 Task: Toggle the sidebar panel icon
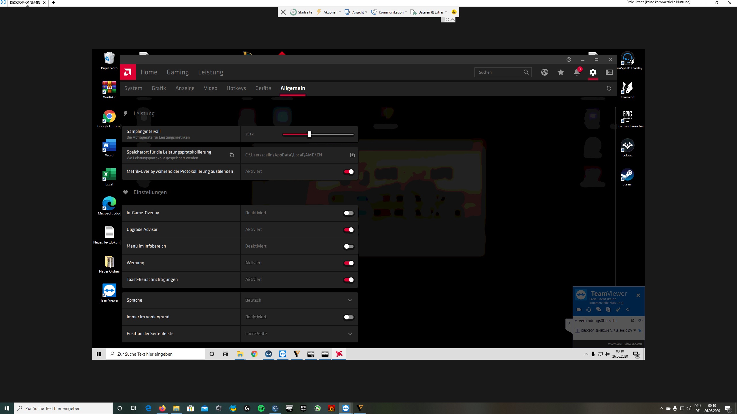coord(609,72)
